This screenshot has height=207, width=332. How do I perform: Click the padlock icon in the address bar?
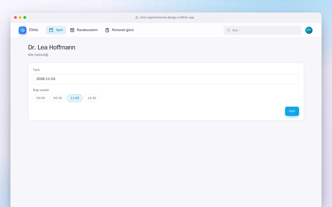(x=137, y=18)
